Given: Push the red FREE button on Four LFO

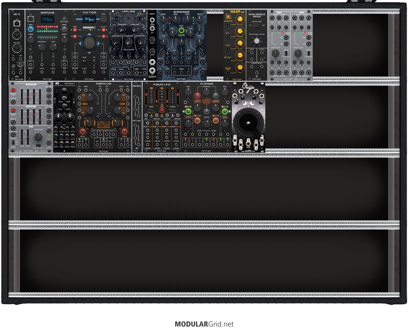Looking at the screenshot, I should 162,110.
